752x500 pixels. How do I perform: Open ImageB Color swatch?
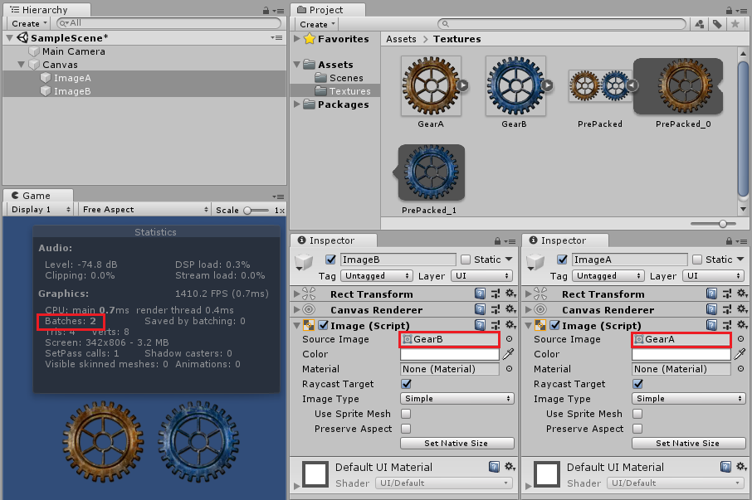point(450,354)
